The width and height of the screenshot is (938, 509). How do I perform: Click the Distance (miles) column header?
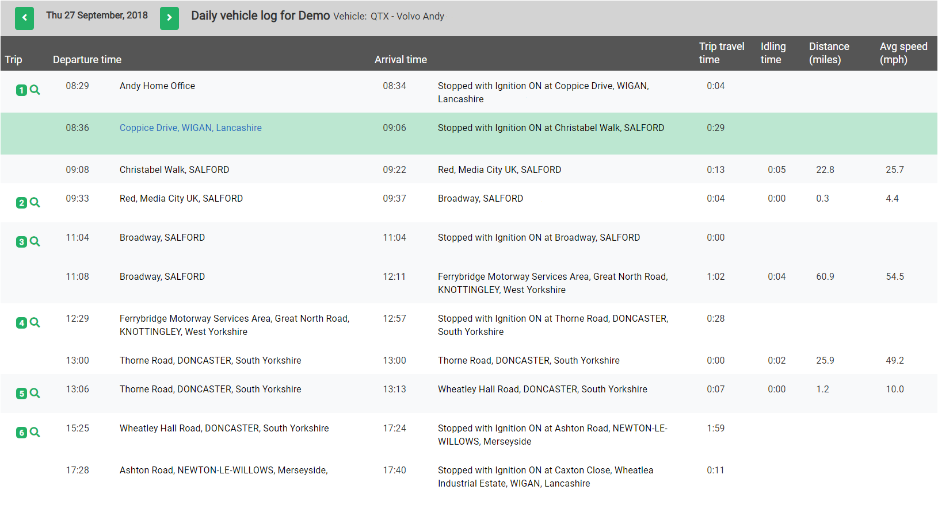coord(829,53)
